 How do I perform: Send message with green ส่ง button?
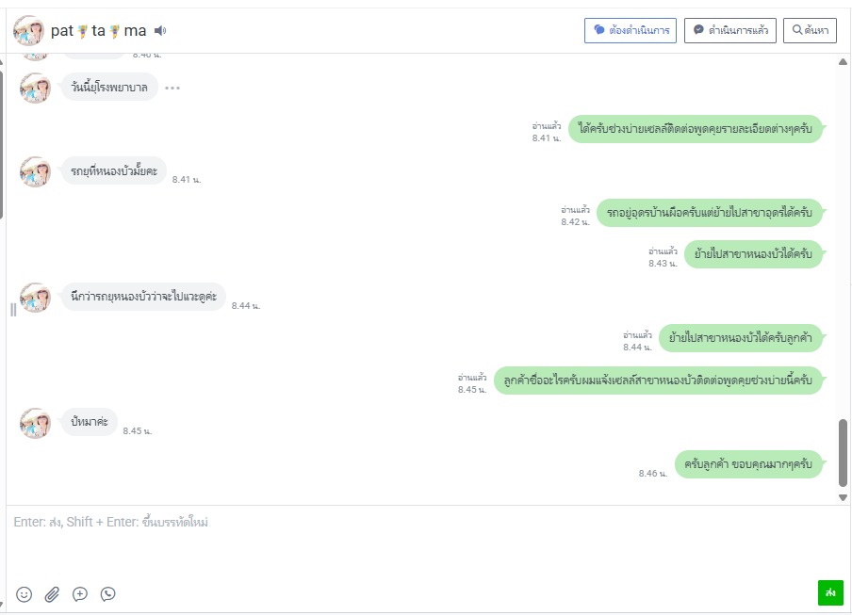pyautogui.click(x=830, y=592)
